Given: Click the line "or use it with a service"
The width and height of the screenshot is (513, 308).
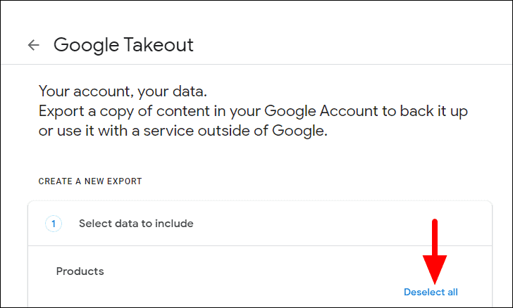Looking at the screenshot, I should click(183, 131).
